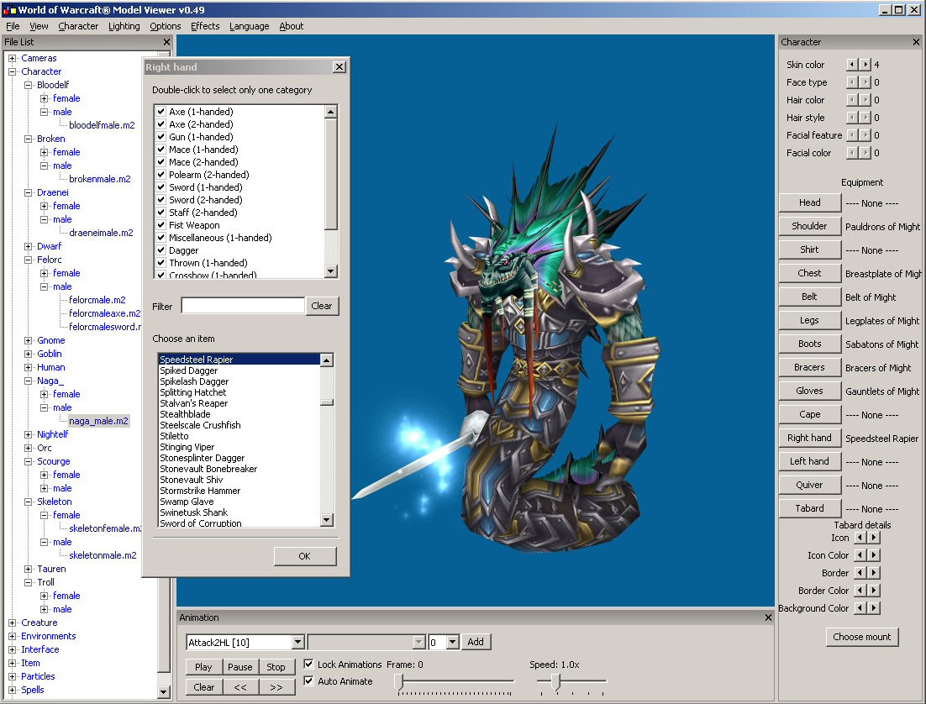Image resolution: width=926 pixels, height=704 pixels.
Task: Open the Effects menu
Action: (205, 26)
